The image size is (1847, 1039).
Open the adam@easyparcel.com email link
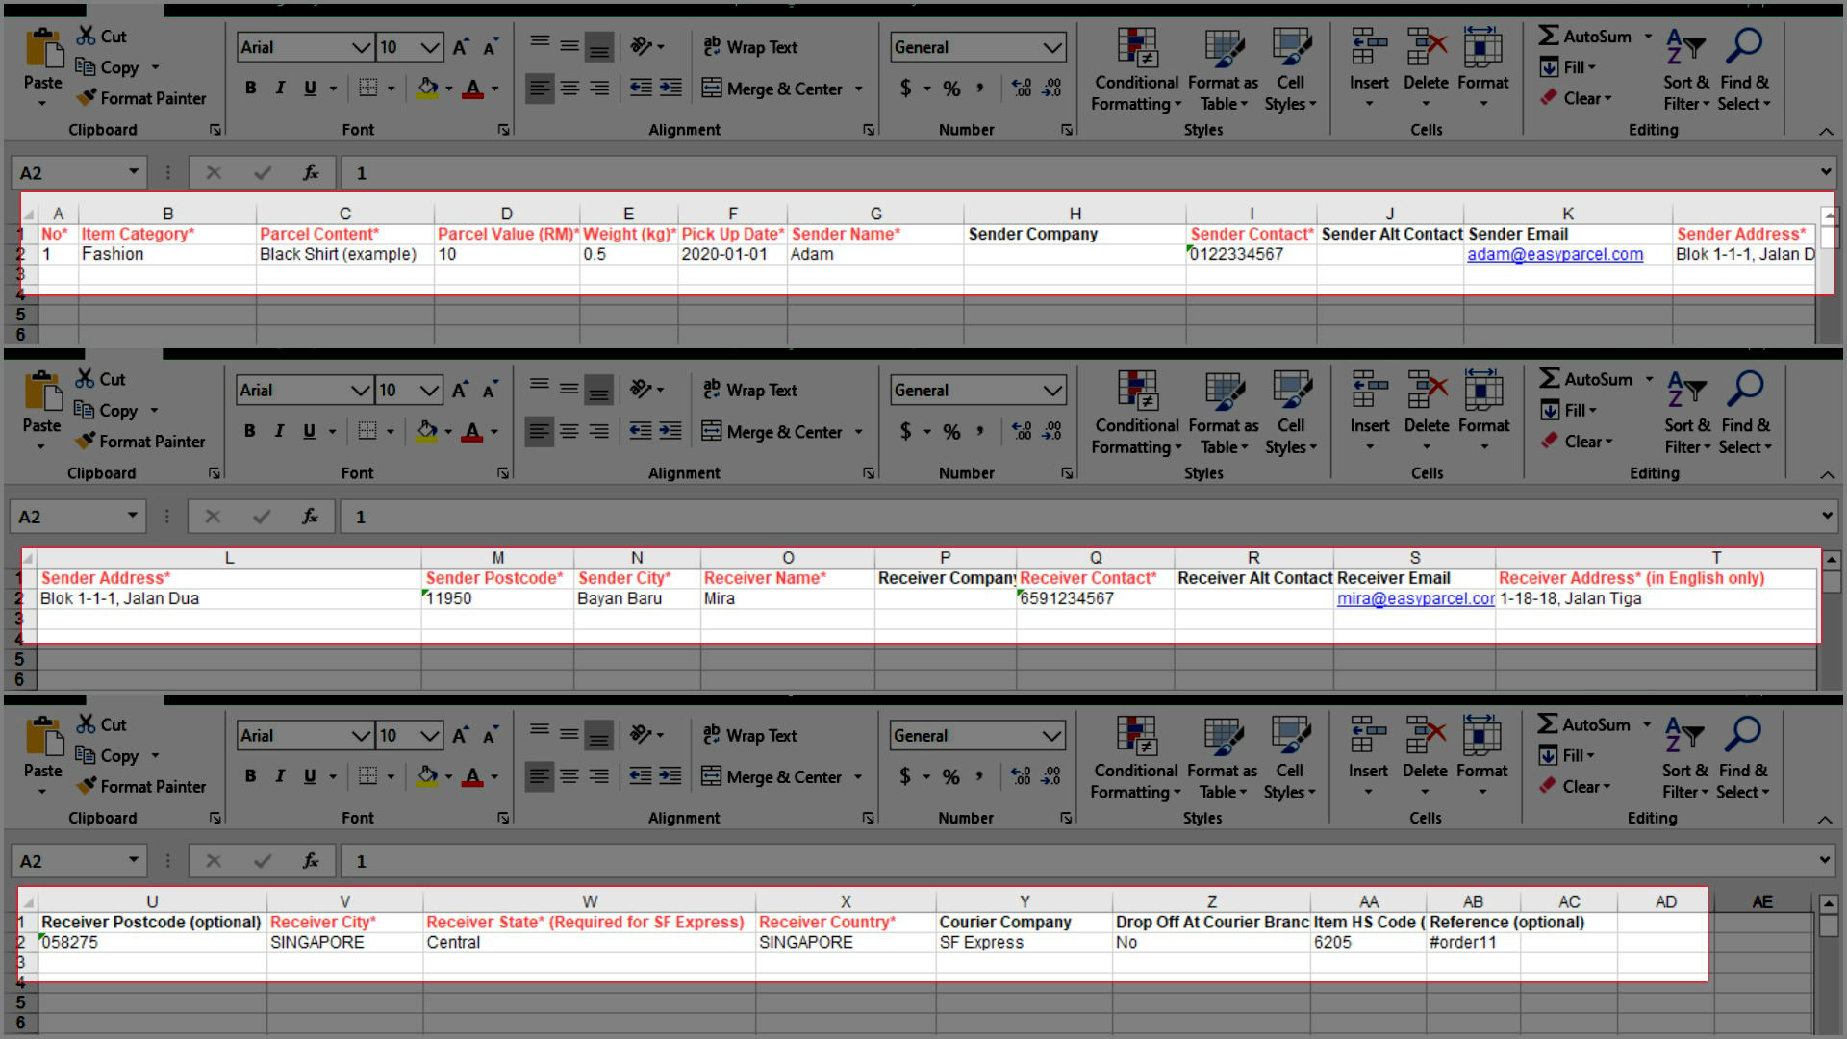coord(1555,254)
